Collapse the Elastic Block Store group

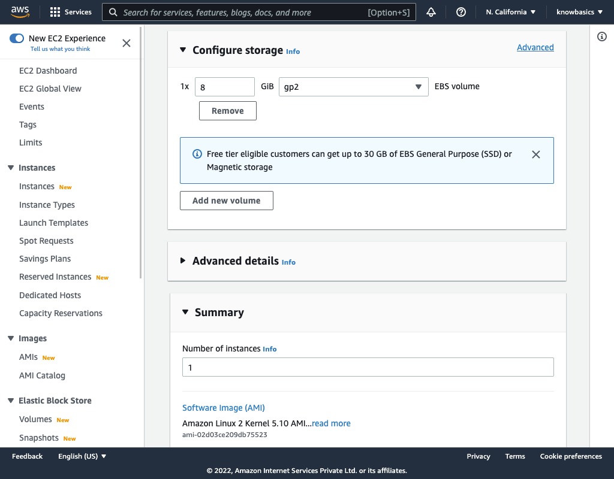pyautogui.click(x=11, y=401)
